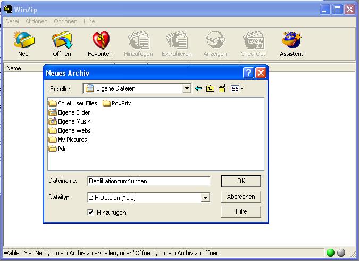Select the Eigene Bilder folder

coord(73,112)
